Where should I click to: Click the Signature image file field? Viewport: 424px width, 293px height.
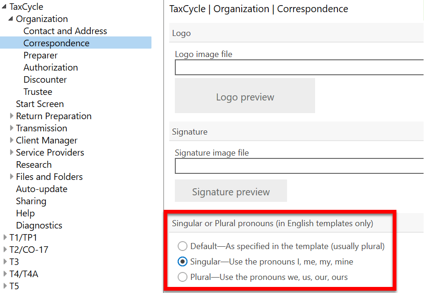[x=299, y=166]
